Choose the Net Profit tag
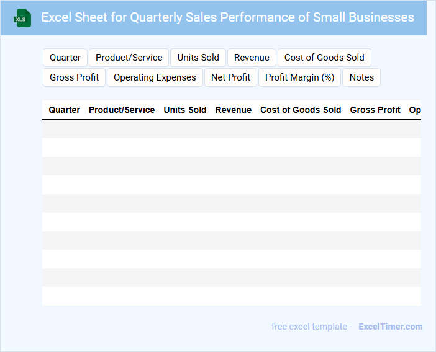This screenshot has height=352, width=436. pyautogui.click(x=230, y=77)
